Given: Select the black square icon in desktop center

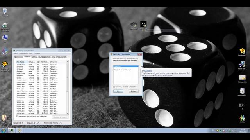Looking at the screenshot, I should (143, 25).
